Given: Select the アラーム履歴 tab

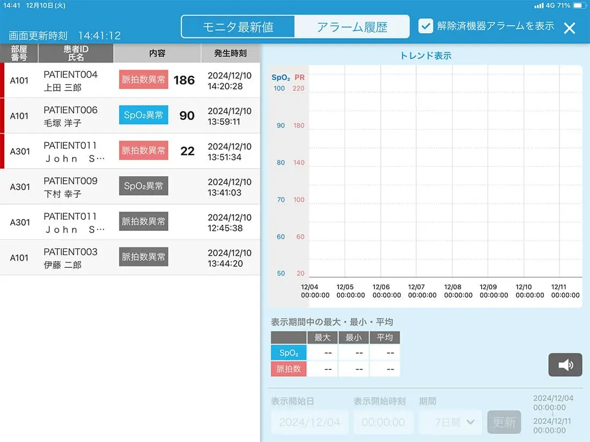Looking at the screenshot, I should 352,27.
